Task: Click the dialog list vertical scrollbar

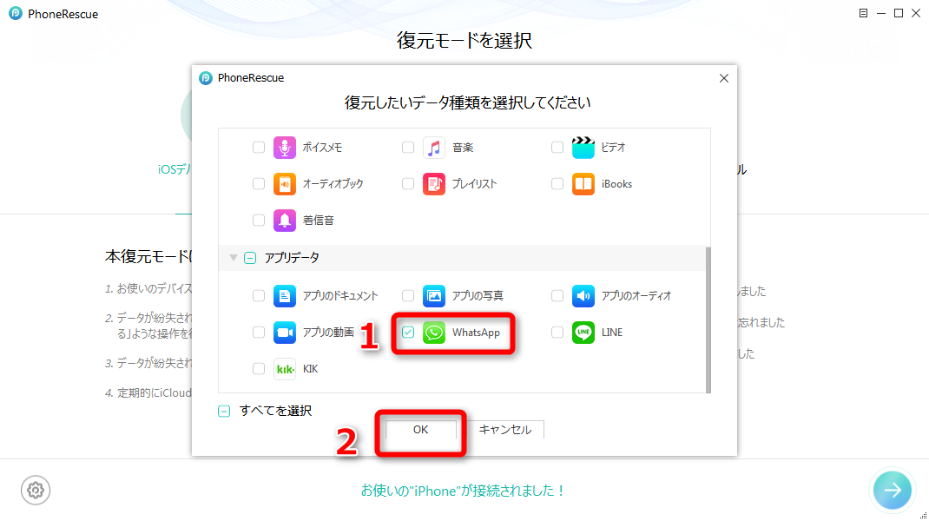Action: coord(708,320)
